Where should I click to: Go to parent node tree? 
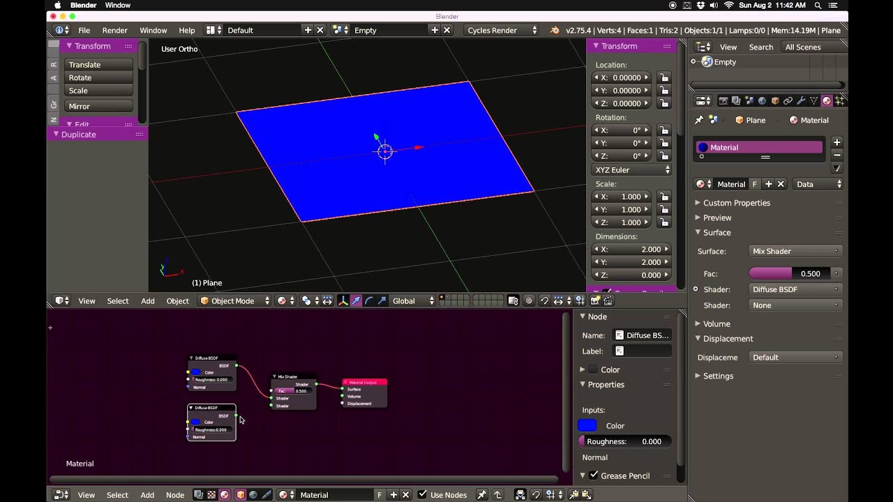tap(497, 495)
